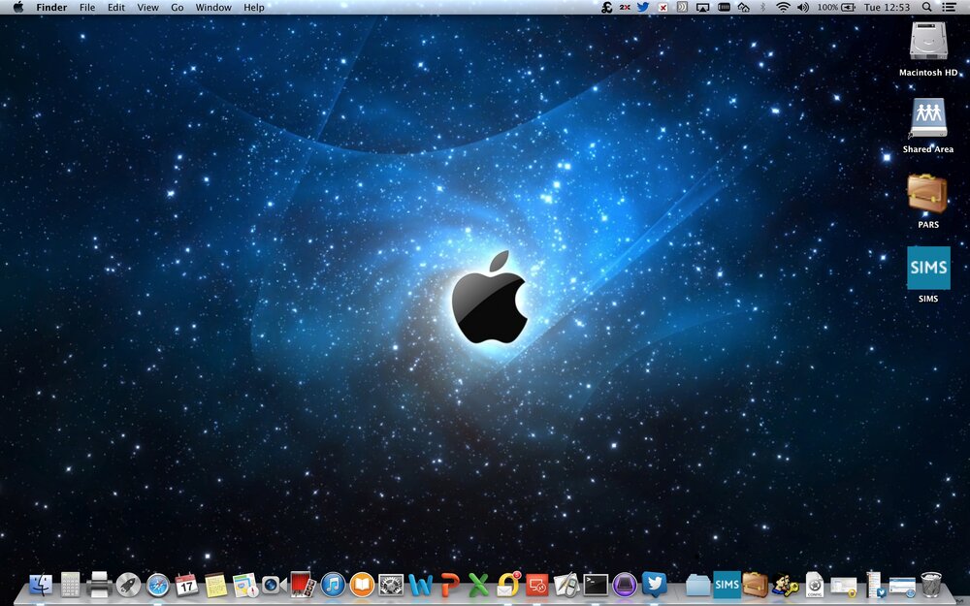Open the Finder menu in menu bar
Viewport: 970px width, 606px height.
51,8
